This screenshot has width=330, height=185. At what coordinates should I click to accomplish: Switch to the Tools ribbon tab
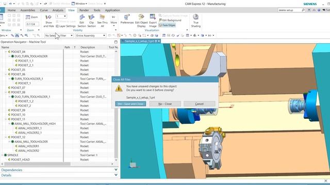point(97,10)
